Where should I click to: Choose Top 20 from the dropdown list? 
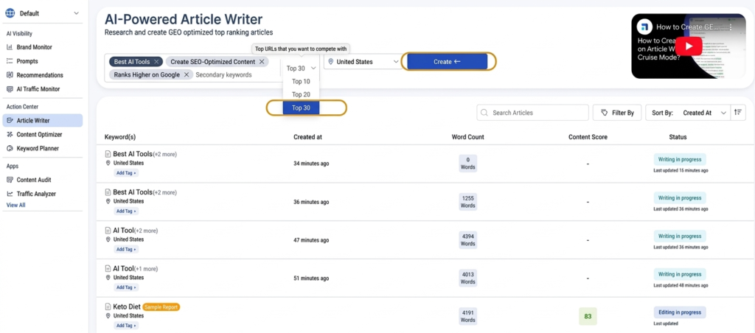301,94
